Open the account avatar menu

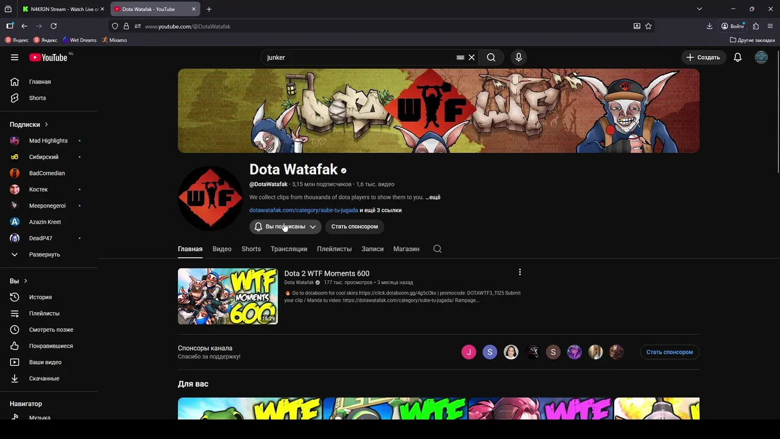click(x=761, y=57)
